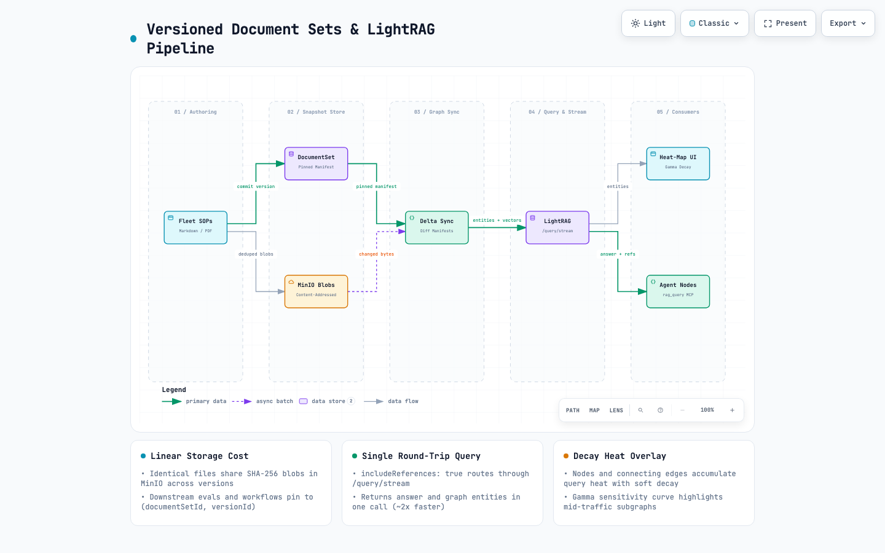Switch to MAP mode
This screenshot has width=885, height=553.
594,410
